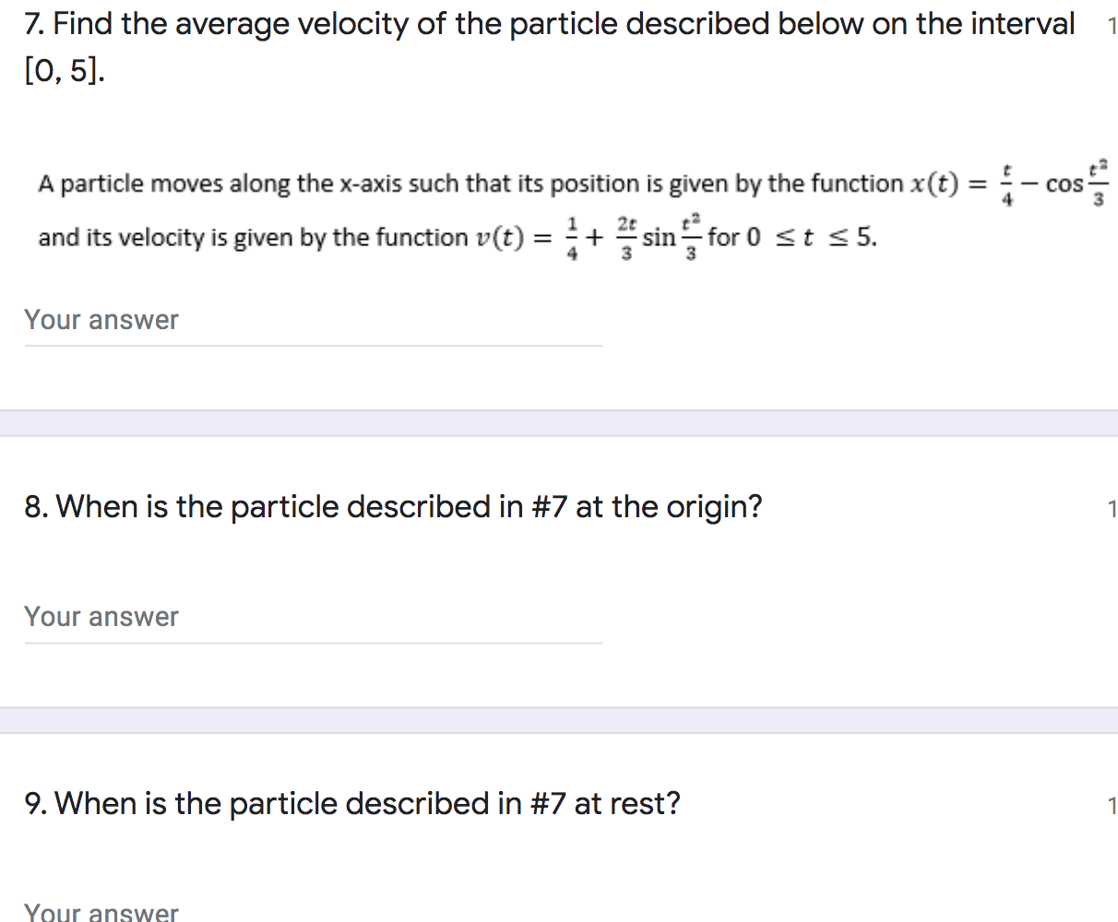Click the gray divider between questions 7 and 8
The width and height of the screenshot is (1118, 922).
click(x=559, y=424)
